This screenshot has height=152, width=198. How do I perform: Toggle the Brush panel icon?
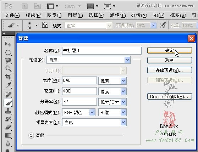[45, 25]
